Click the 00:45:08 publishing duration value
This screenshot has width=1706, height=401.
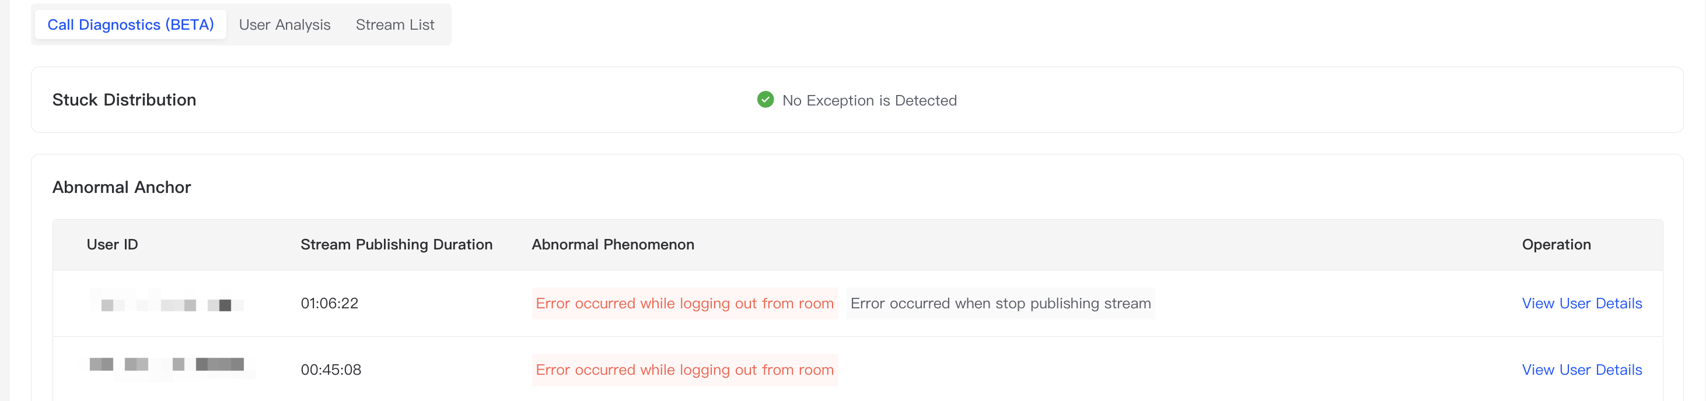point(330,370)
